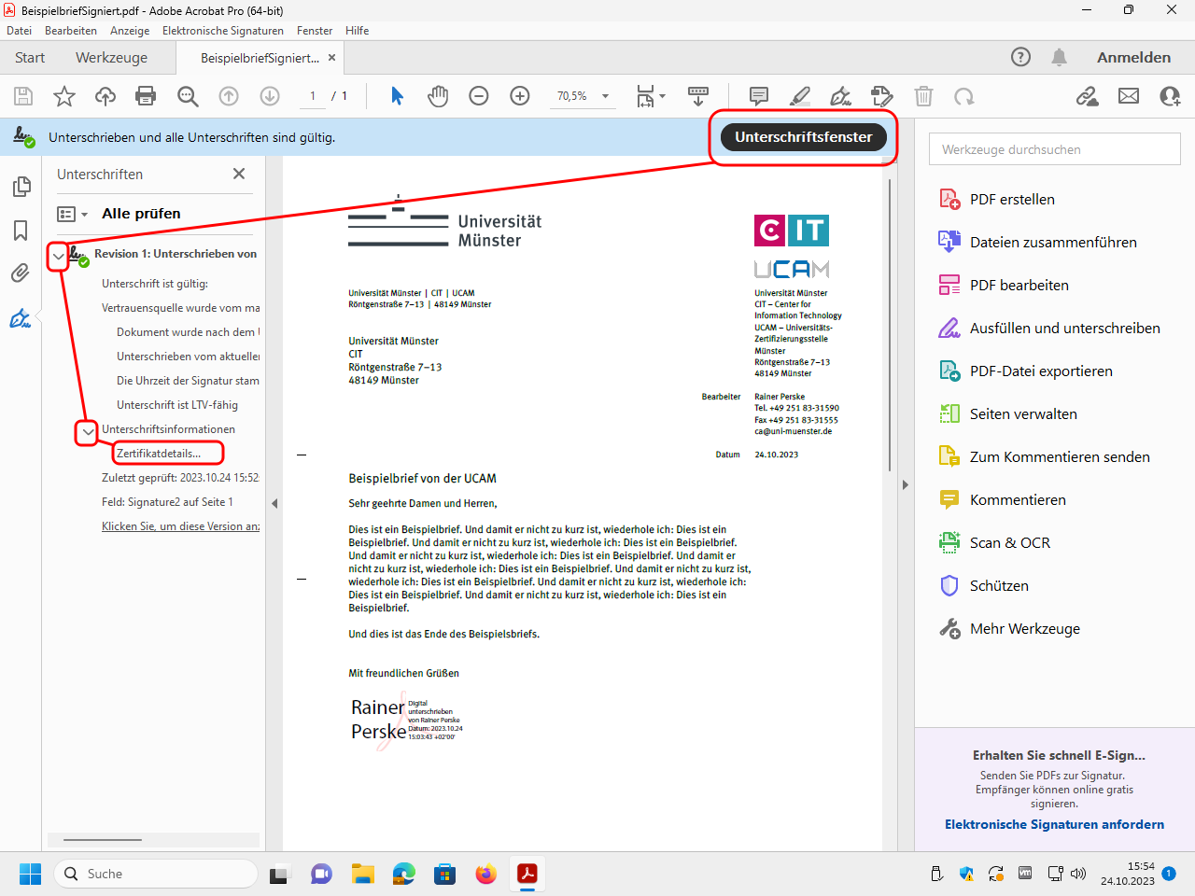Open Firefox from the taskbar
The height and width of the screenshot is (896, 1195).
485,875
